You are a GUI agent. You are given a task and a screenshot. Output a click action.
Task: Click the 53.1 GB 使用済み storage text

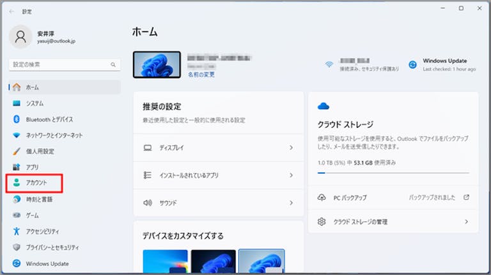click(x=375, y=163)
